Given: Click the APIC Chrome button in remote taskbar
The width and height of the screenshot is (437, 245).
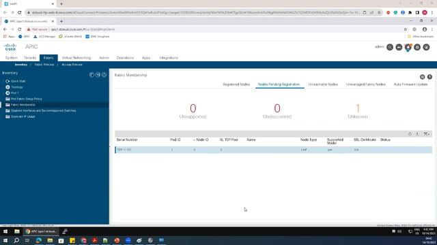Looking at the screenshot, I should [x=41, y=231].
